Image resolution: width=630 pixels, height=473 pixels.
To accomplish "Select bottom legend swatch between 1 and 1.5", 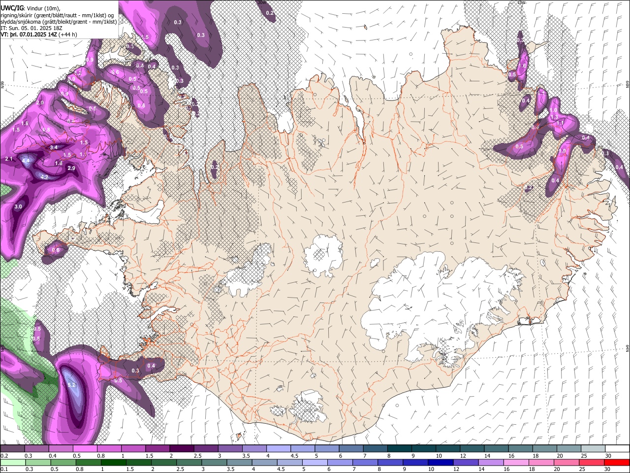I will [x=113, y=463].
